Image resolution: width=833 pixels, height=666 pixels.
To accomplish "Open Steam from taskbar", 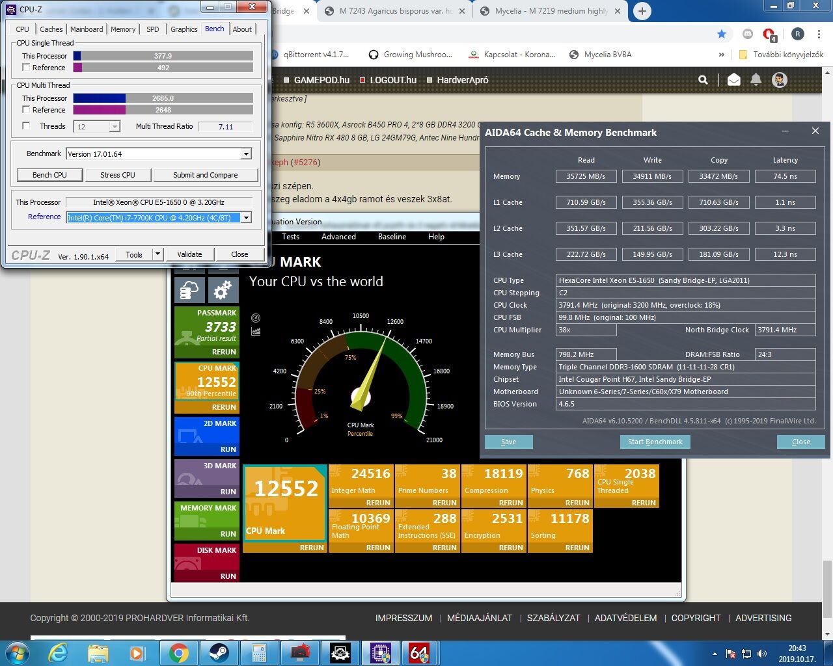I will click(219, 653).
